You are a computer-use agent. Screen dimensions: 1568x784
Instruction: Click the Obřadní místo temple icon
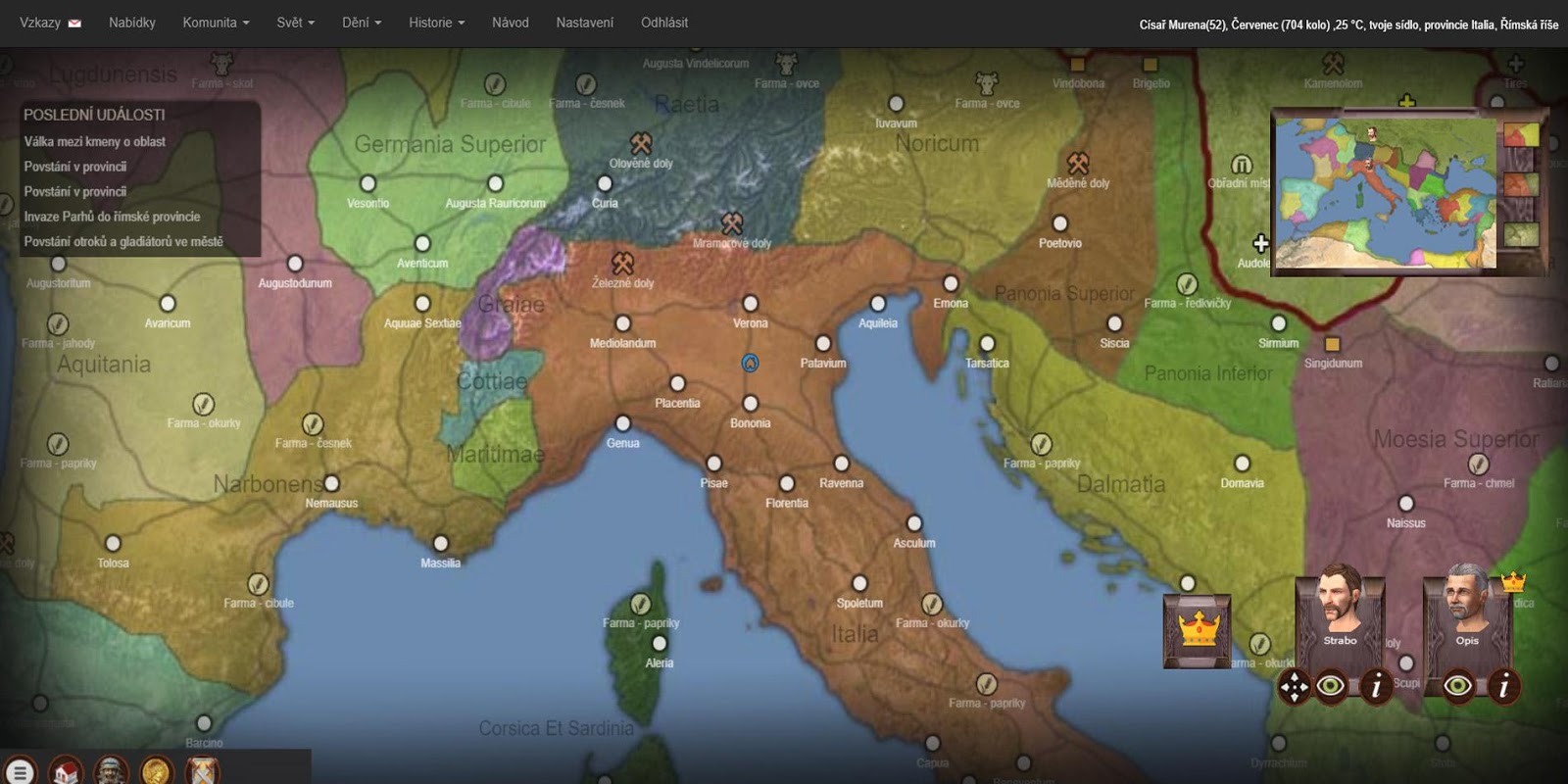point(1242,164)
